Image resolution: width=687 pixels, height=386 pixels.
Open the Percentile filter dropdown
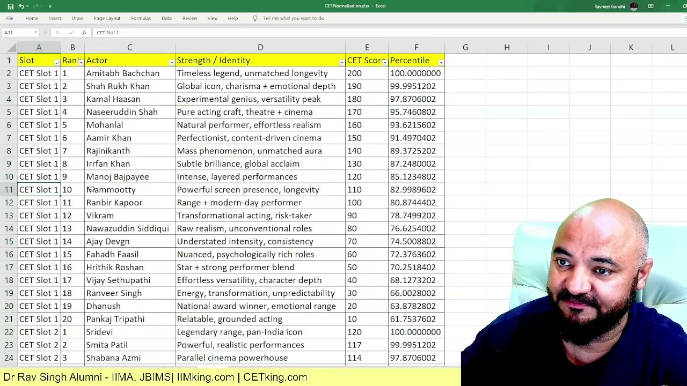(x=441, y=62)
